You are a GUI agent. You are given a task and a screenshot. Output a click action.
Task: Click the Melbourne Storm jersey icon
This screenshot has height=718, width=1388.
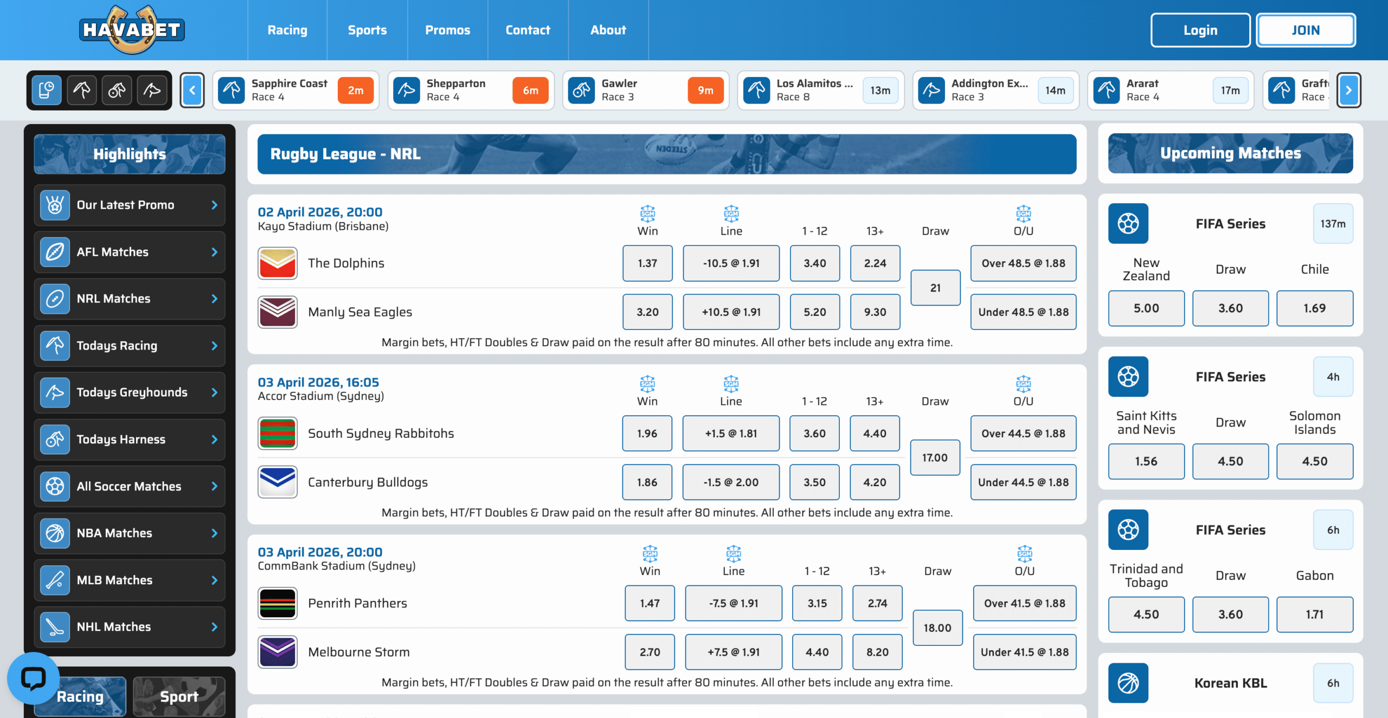(x=277, y=652)
